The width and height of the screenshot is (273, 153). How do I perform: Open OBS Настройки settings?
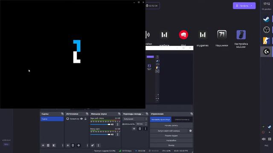[x=171, y=141]
